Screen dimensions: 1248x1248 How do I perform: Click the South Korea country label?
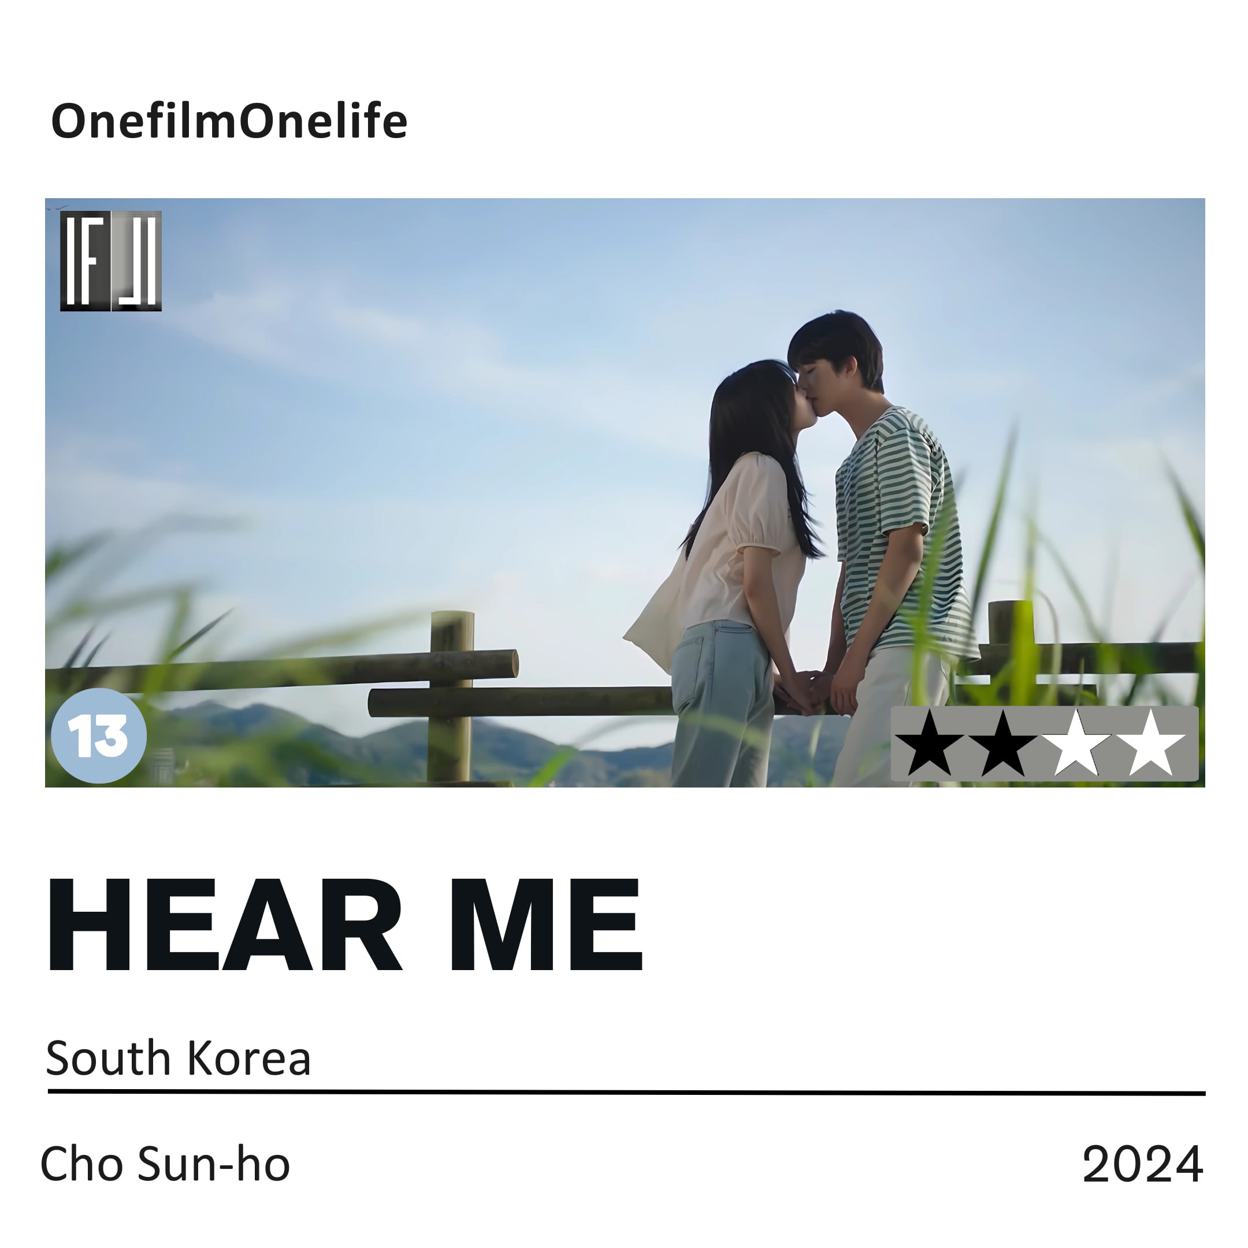pyautogui.click(x=179, y=1058)
